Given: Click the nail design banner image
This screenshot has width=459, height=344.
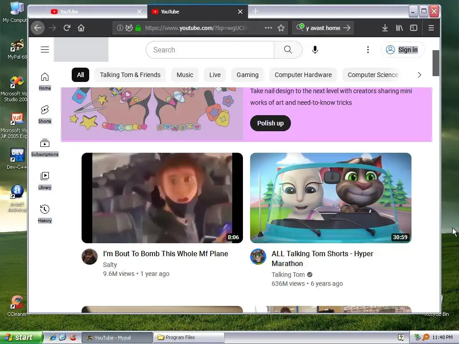Looking at the screenshot, I should click(152, 114).
